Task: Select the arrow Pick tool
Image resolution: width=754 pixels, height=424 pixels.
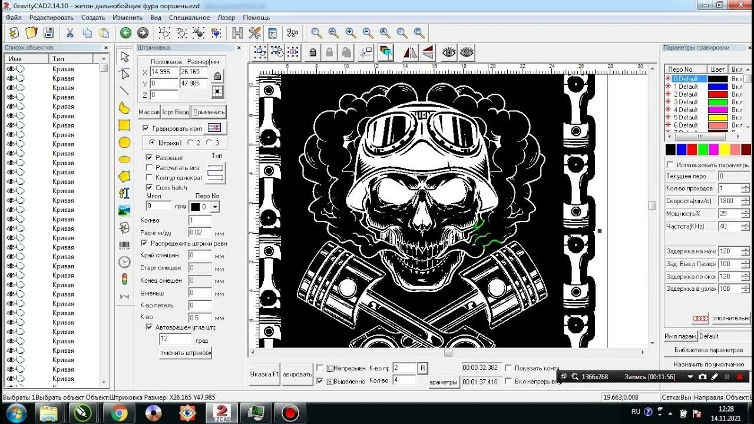Action: [124, 57]
